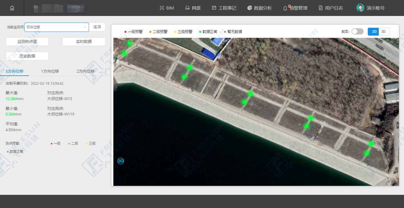Switch map view to 3D
404x208 pixels.
pos(384,32)
